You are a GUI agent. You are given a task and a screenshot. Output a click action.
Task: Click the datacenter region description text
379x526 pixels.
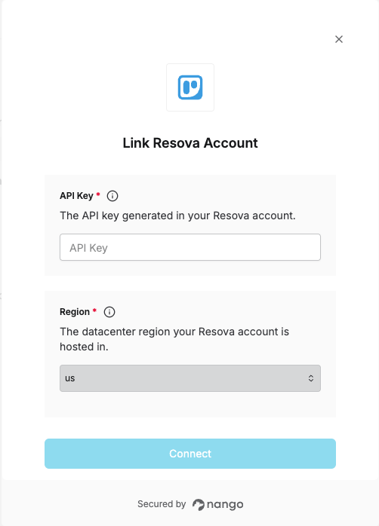pyautogui.click(x=174, y=339)
